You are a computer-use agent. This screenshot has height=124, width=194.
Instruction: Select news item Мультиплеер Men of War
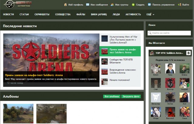coord(120,40)
